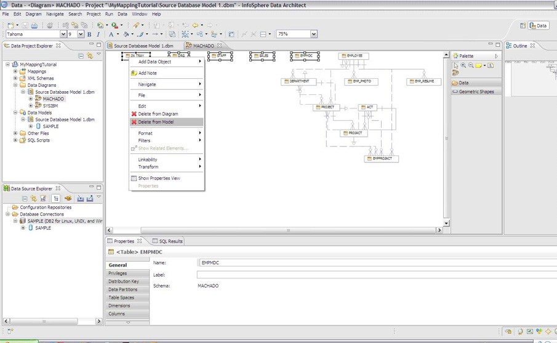
Task: Open the zoom percentage dropdown
Action: pos(314,34)
